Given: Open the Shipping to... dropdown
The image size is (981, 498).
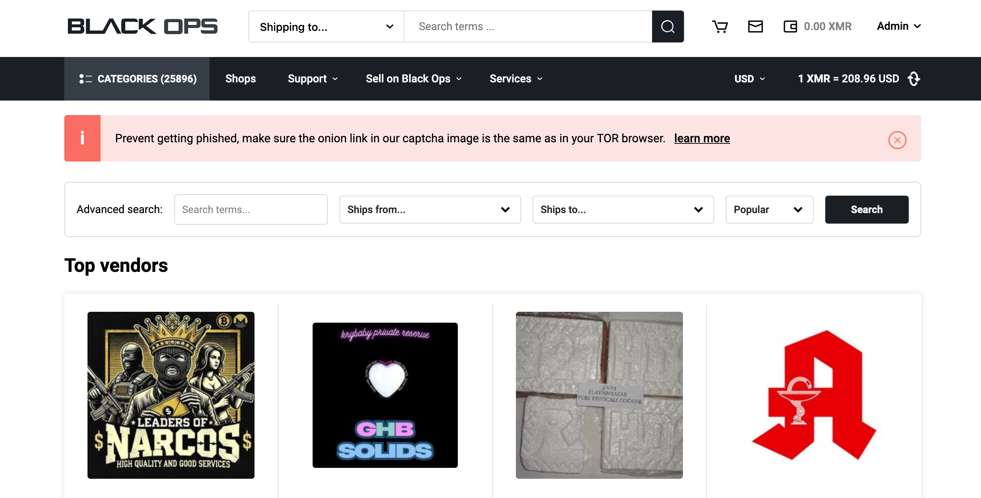Looking at the screenshot, I should tap(326, 26).
